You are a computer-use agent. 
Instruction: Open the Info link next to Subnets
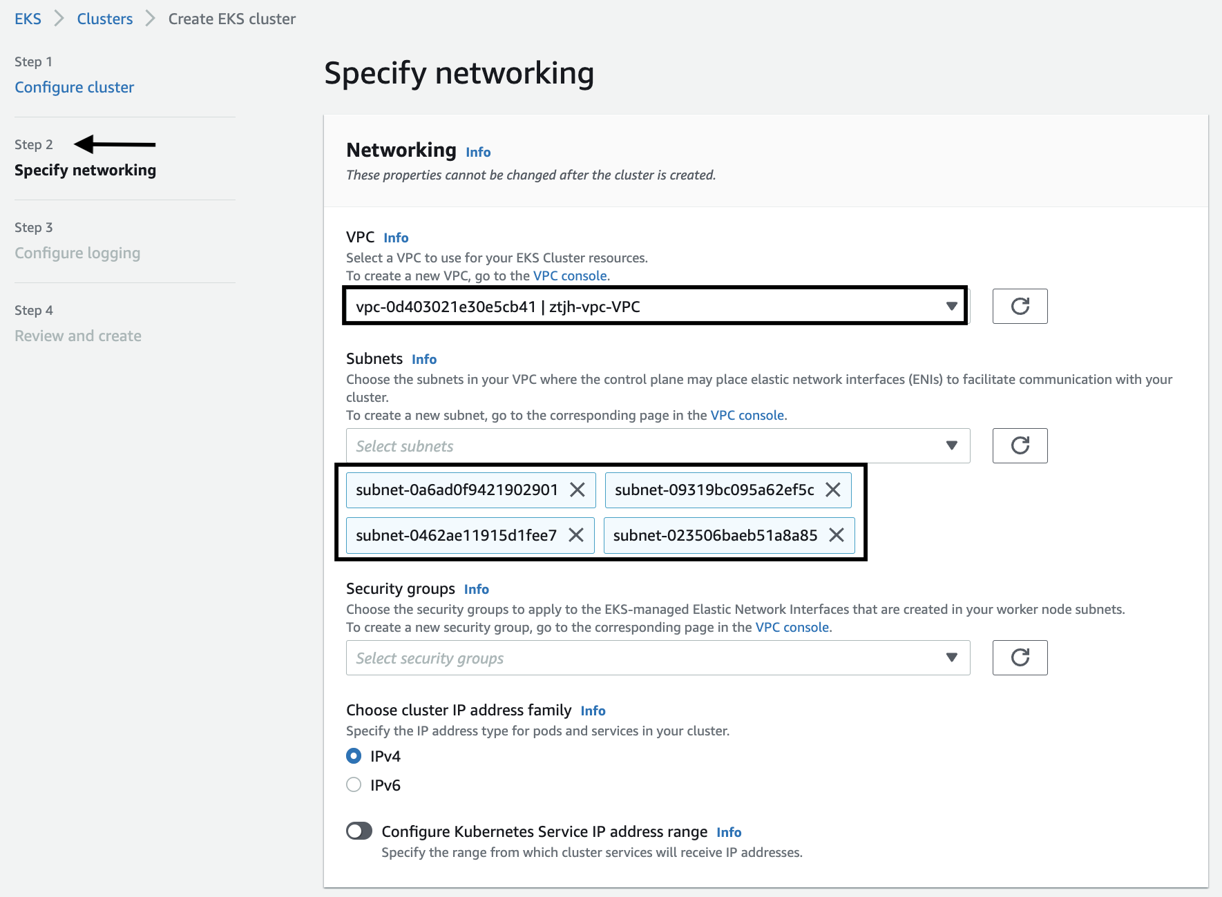424,359
